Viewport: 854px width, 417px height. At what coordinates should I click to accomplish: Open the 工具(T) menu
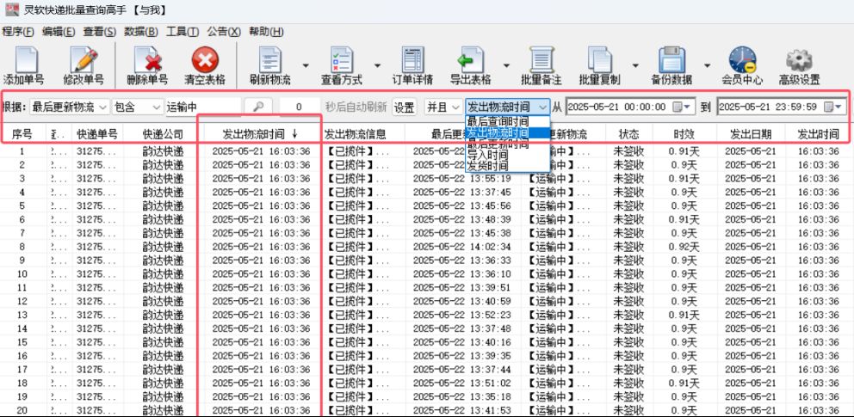(x=183, y=32)
